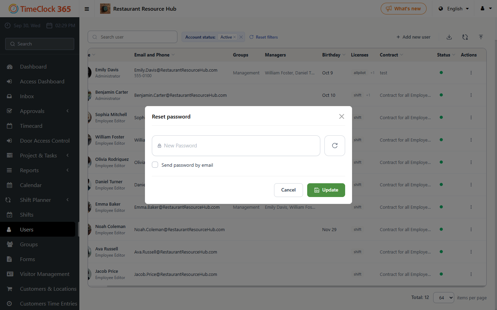The width and height of the screenshot is (497, 310).
Task: Close the Reset password dialog
Action: 342,116
